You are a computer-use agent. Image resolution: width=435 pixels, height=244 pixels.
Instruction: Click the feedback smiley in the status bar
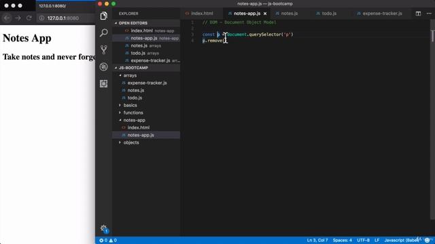tap(428, 240)
